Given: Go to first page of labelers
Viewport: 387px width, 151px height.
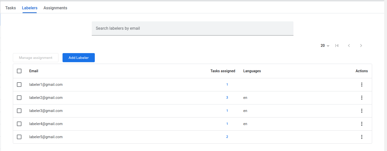Looking at the screenshot, I should coord(337,46).
